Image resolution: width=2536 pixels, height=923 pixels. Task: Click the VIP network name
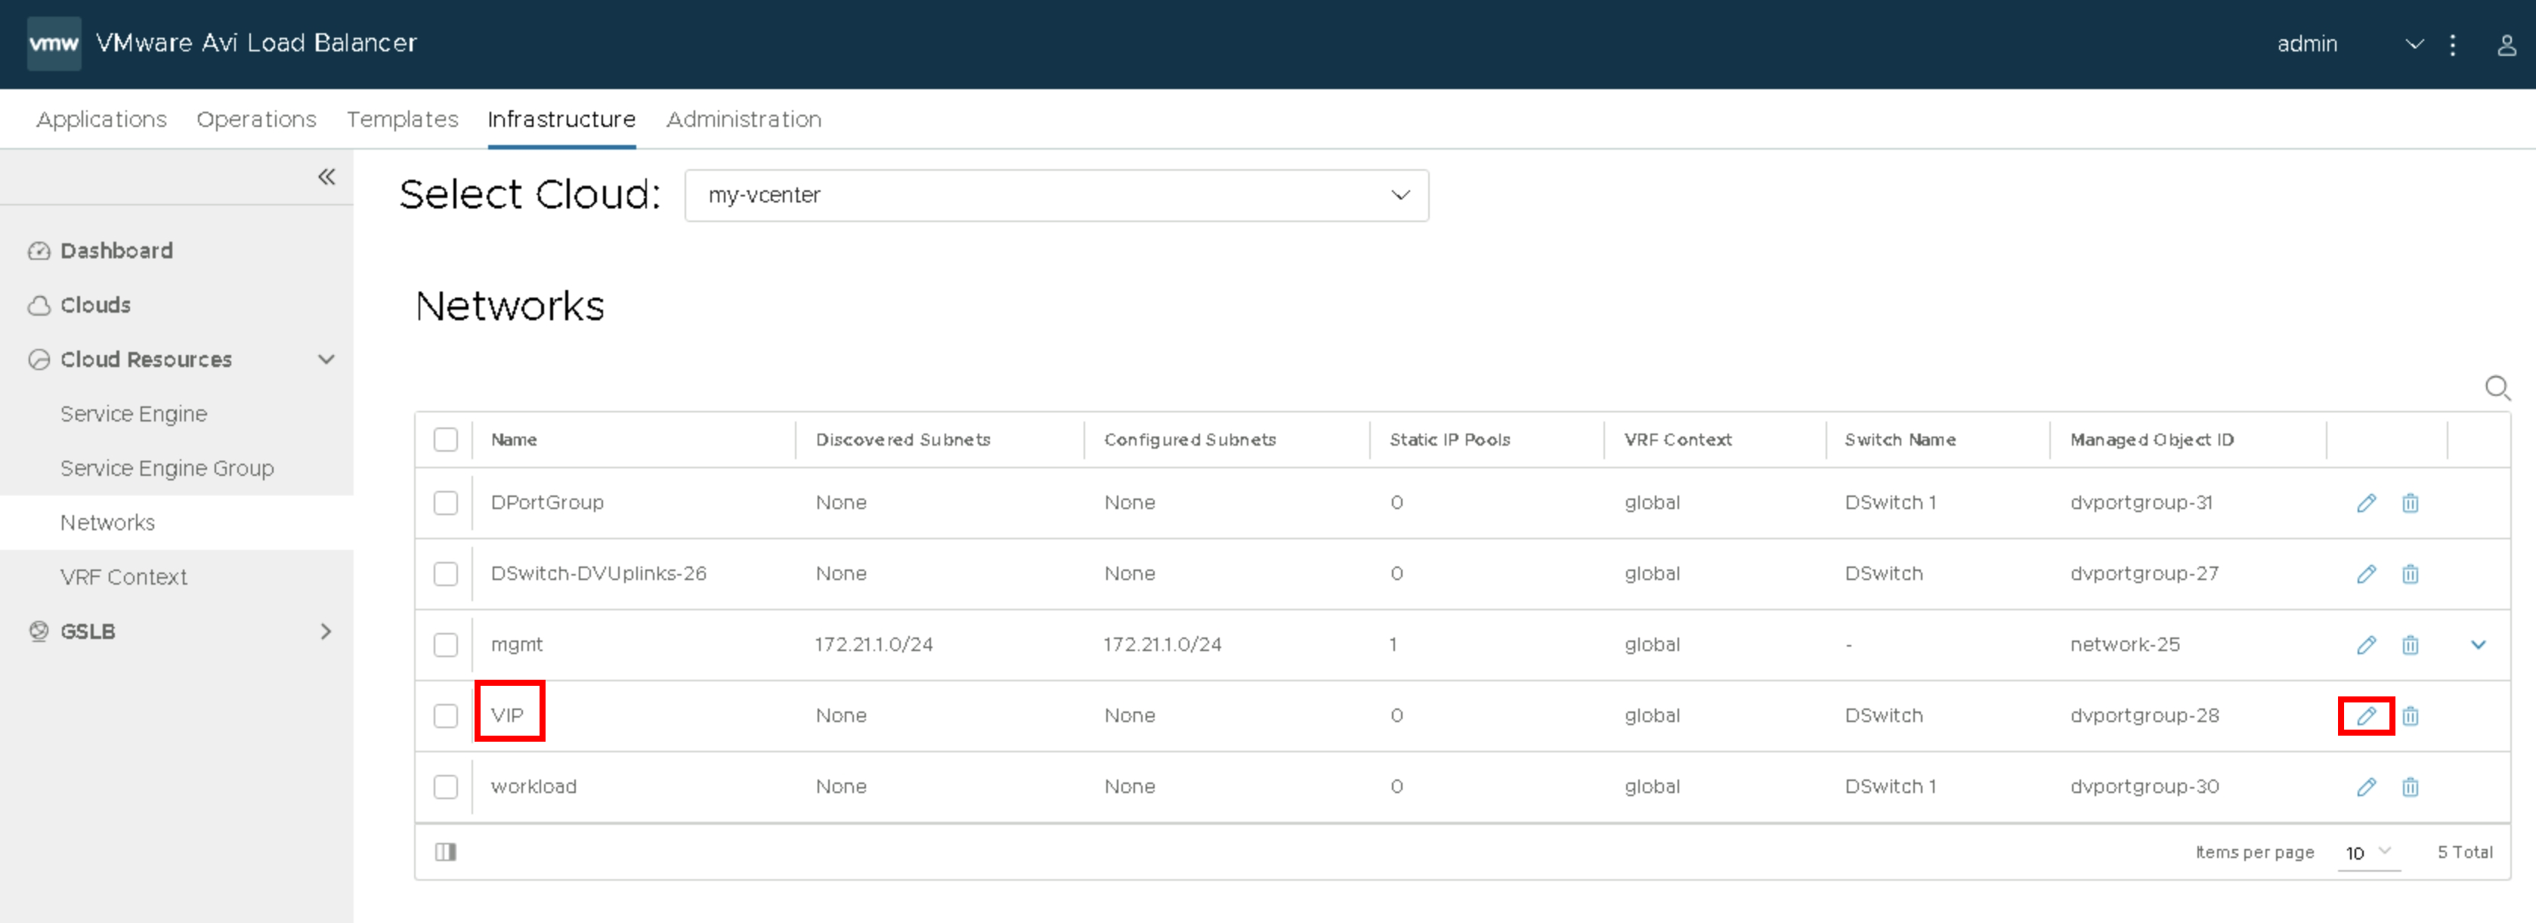pyautogui.click(x=507, y=715)
